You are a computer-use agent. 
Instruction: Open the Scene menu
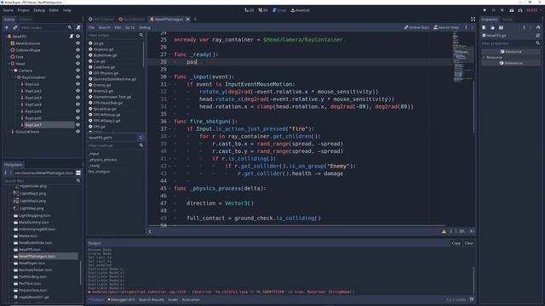tap(8, 10)
